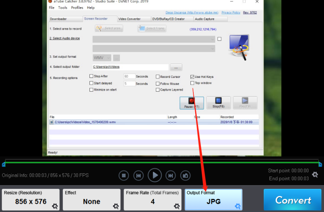Image resolution: width=324 pixels, height=212 pixels.
Task: Click the Resize (Resolution) 856 x 576 panel
Action: [x=31, y=200]
